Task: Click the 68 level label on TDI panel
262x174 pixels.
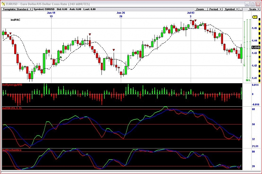Action: coord(253,109)
